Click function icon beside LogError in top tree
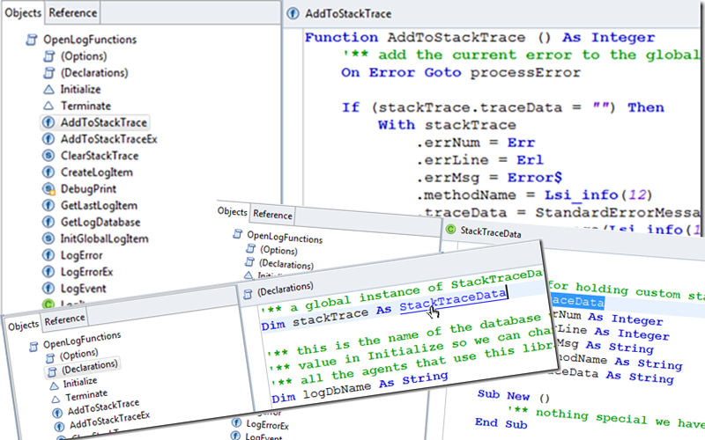 (48, 255)
